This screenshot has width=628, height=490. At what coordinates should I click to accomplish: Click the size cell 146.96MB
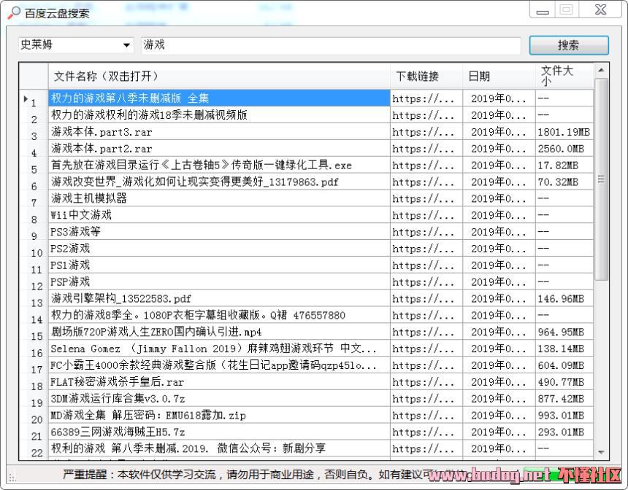(564, 298)
